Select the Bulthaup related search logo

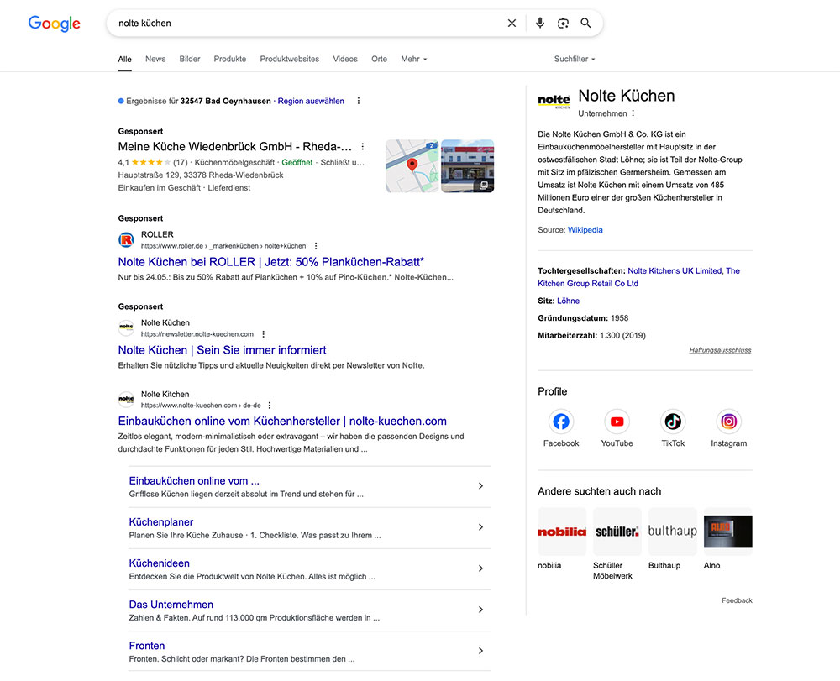pos(672,532)
